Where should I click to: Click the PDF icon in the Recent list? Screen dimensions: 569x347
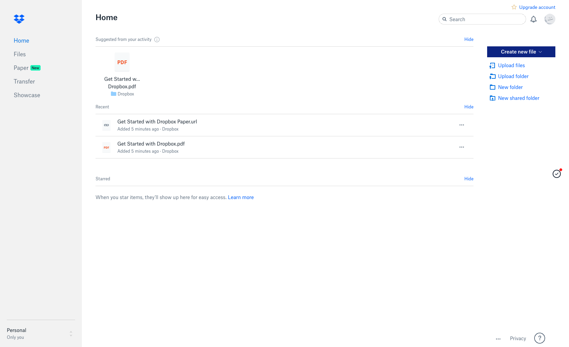point(106,147)
